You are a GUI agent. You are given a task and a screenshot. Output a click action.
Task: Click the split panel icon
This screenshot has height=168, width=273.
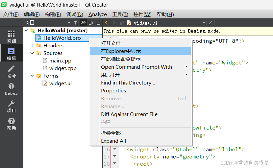(x=91, y=23)
